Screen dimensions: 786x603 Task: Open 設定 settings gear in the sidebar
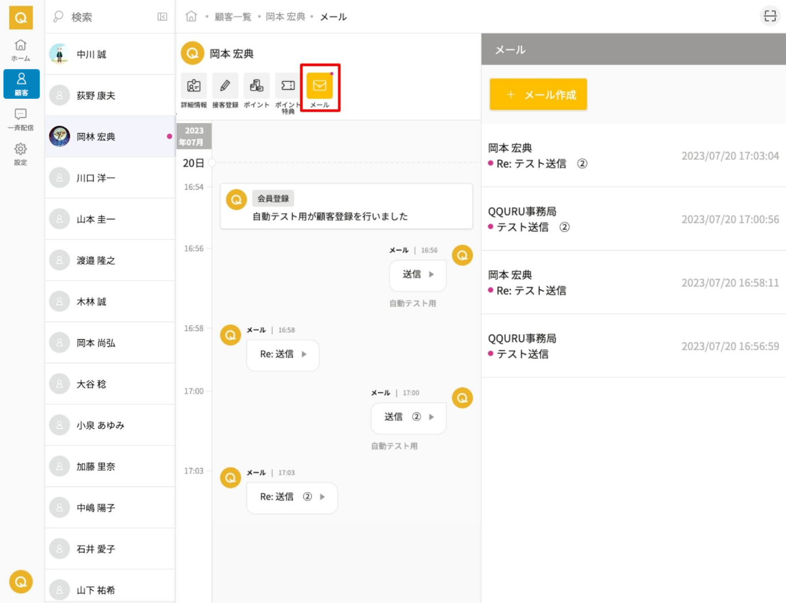pos(21,153)
